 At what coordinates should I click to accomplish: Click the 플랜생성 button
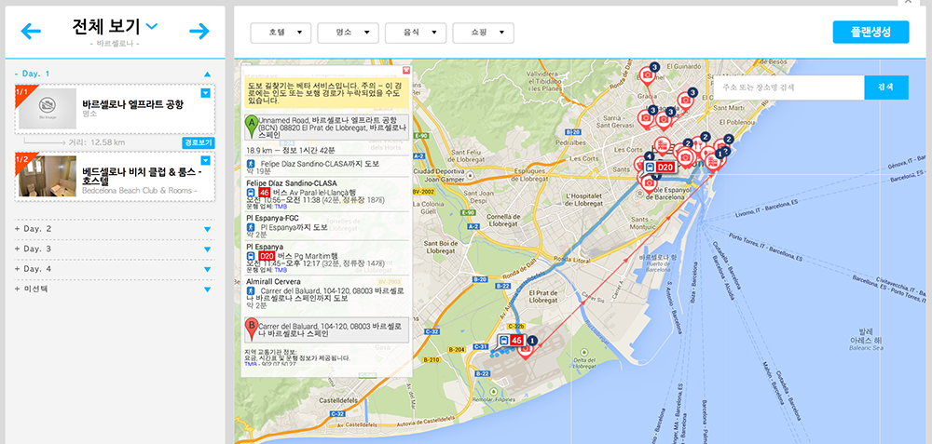coord(870,32)
